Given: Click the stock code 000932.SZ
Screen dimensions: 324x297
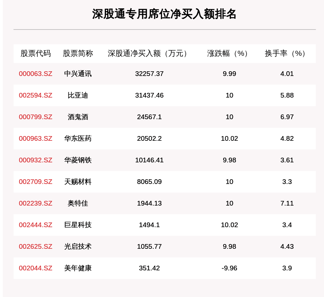Looking at the screenshot, I should [35, 160].
